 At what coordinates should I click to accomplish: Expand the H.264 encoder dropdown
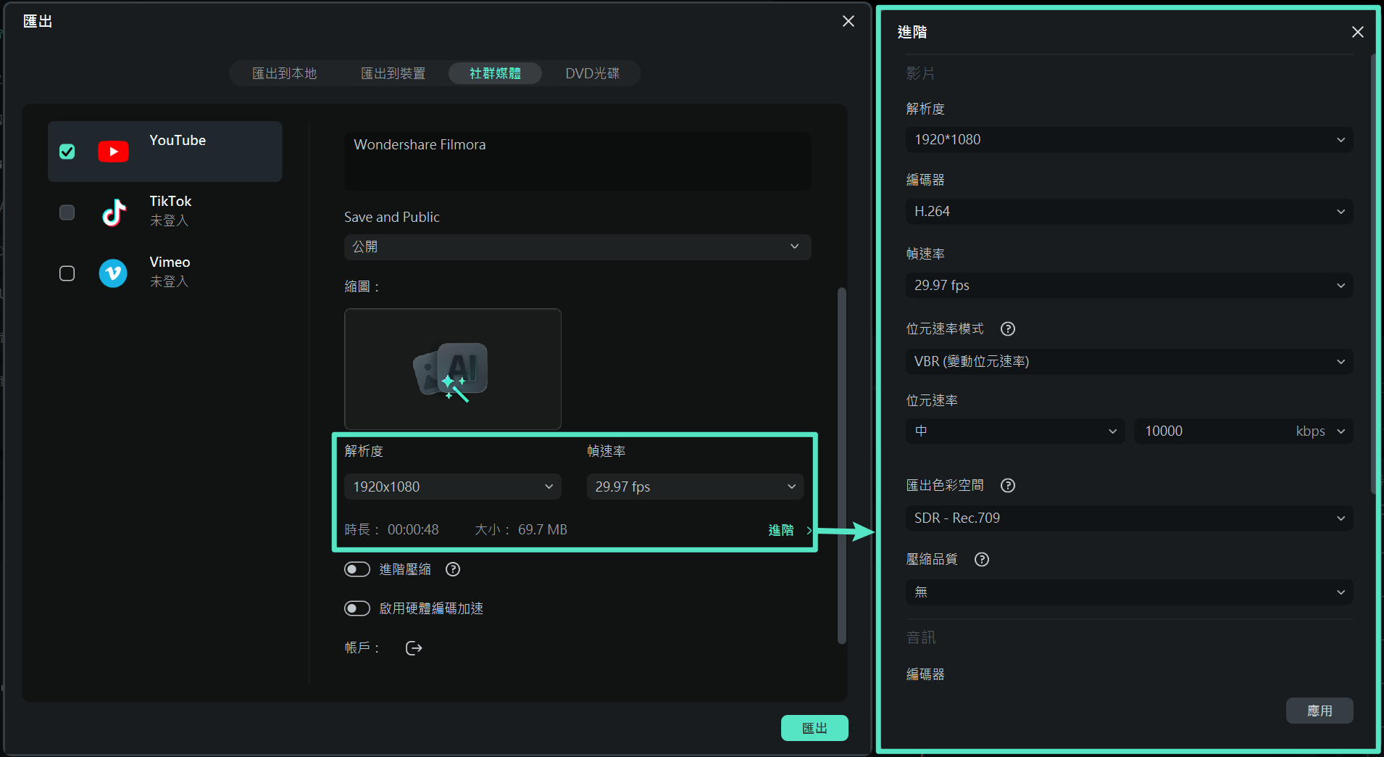click(1129, 211)
